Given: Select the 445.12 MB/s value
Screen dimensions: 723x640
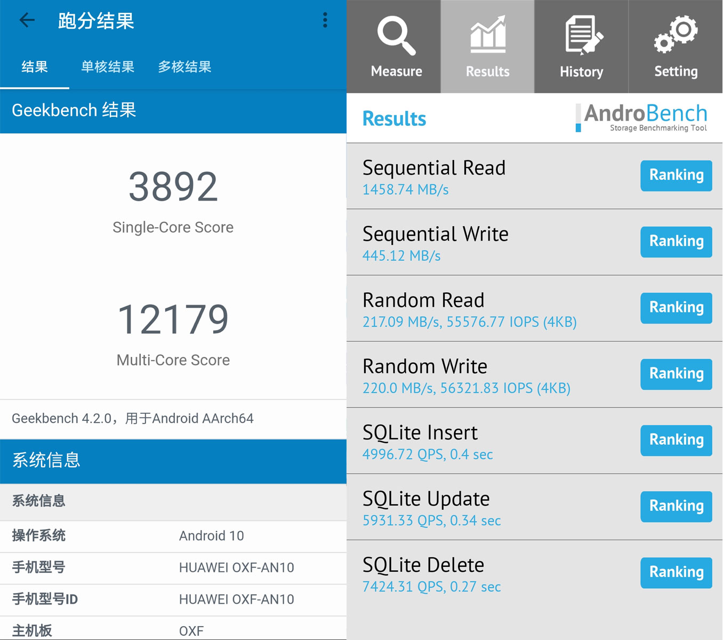Looking at the screenshot, I should [x=401, y=256].
